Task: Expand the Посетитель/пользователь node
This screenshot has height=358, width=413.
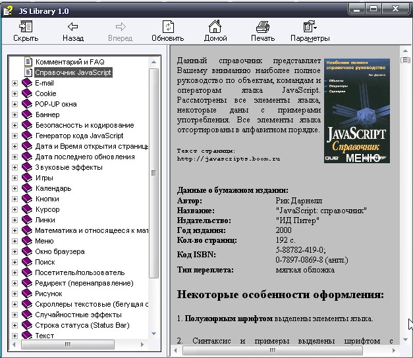Action: (x=14, y=272)
